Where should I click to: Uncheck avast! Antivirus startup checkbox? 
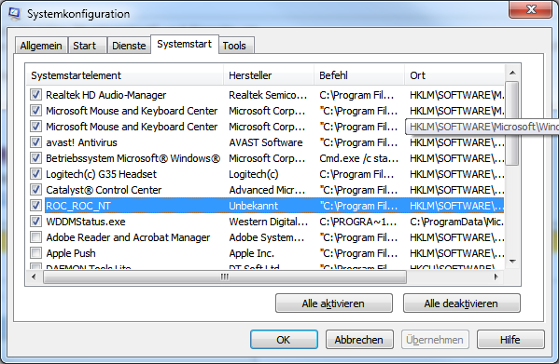(35, 142)
